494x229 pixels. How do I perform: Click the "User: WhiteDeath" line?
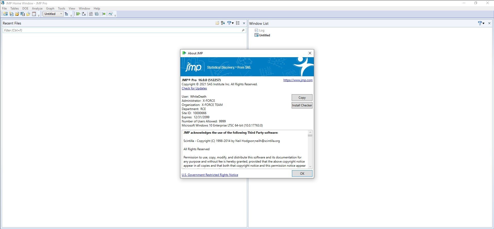coord(194,97)
